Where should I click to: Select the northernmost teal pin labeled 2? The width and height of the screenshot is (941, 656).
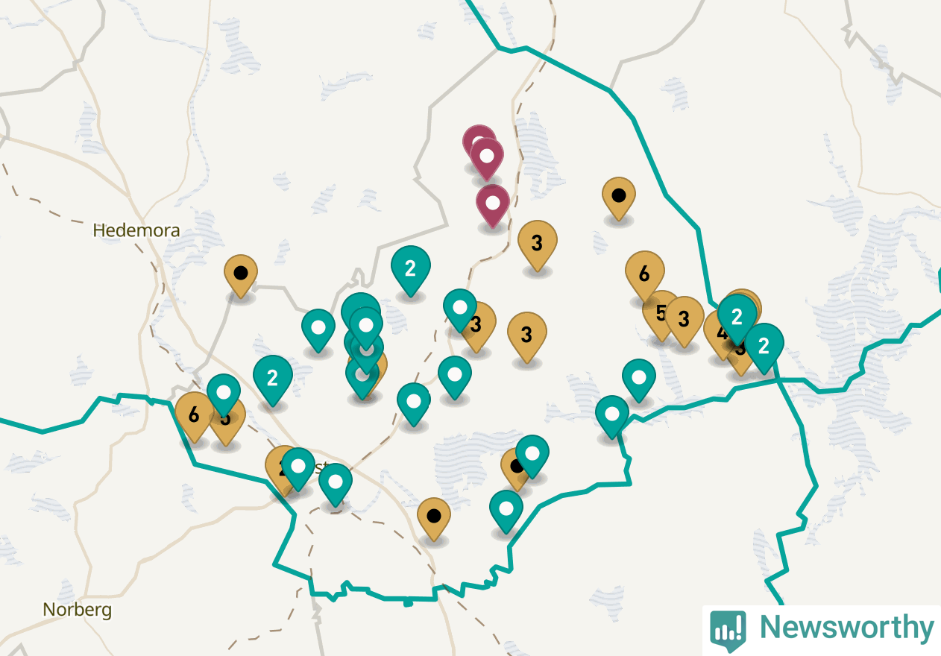click(x=411, y=271)
